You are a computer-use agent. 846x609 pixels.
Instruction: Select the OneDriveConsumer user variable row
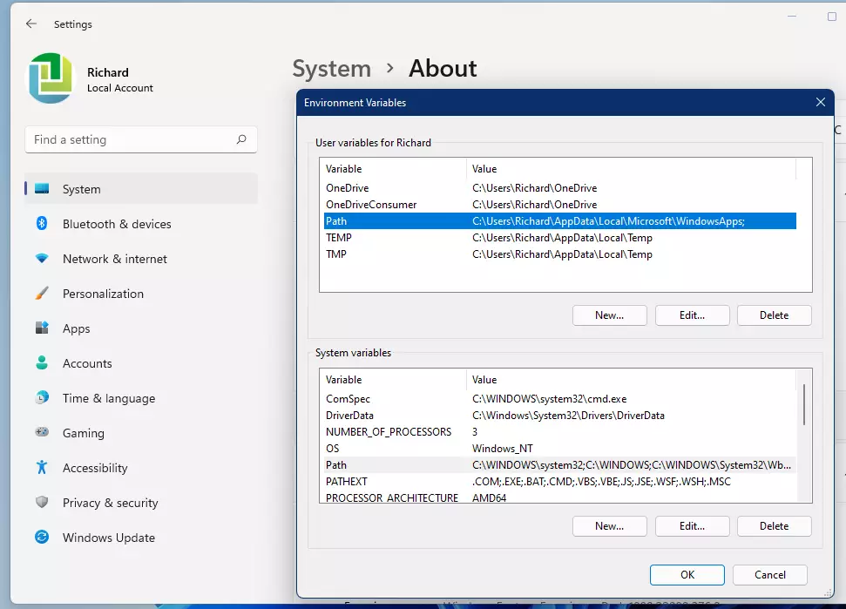point(560,205)
